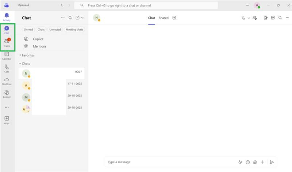Screen dimensions: 292x172
Task: Open more chat options ellipsis in header
Action: [x=288, y=17]
